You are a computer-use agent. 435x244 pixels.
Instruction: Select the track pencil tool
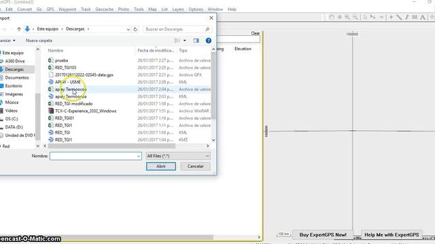[406, 17]
